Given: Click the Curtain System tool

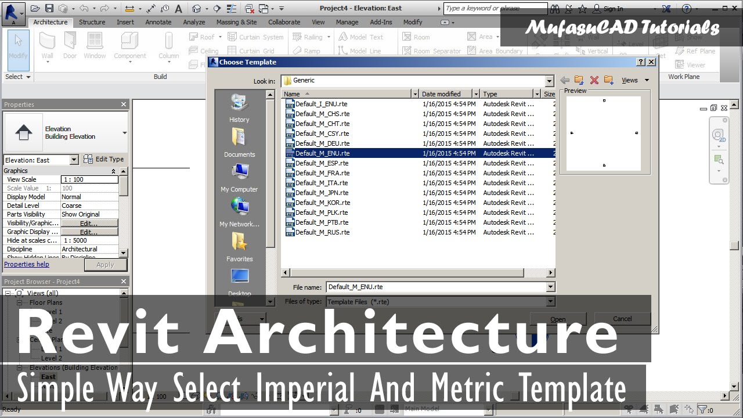Looking at the screenshot, I should click(x=255, y=37).
